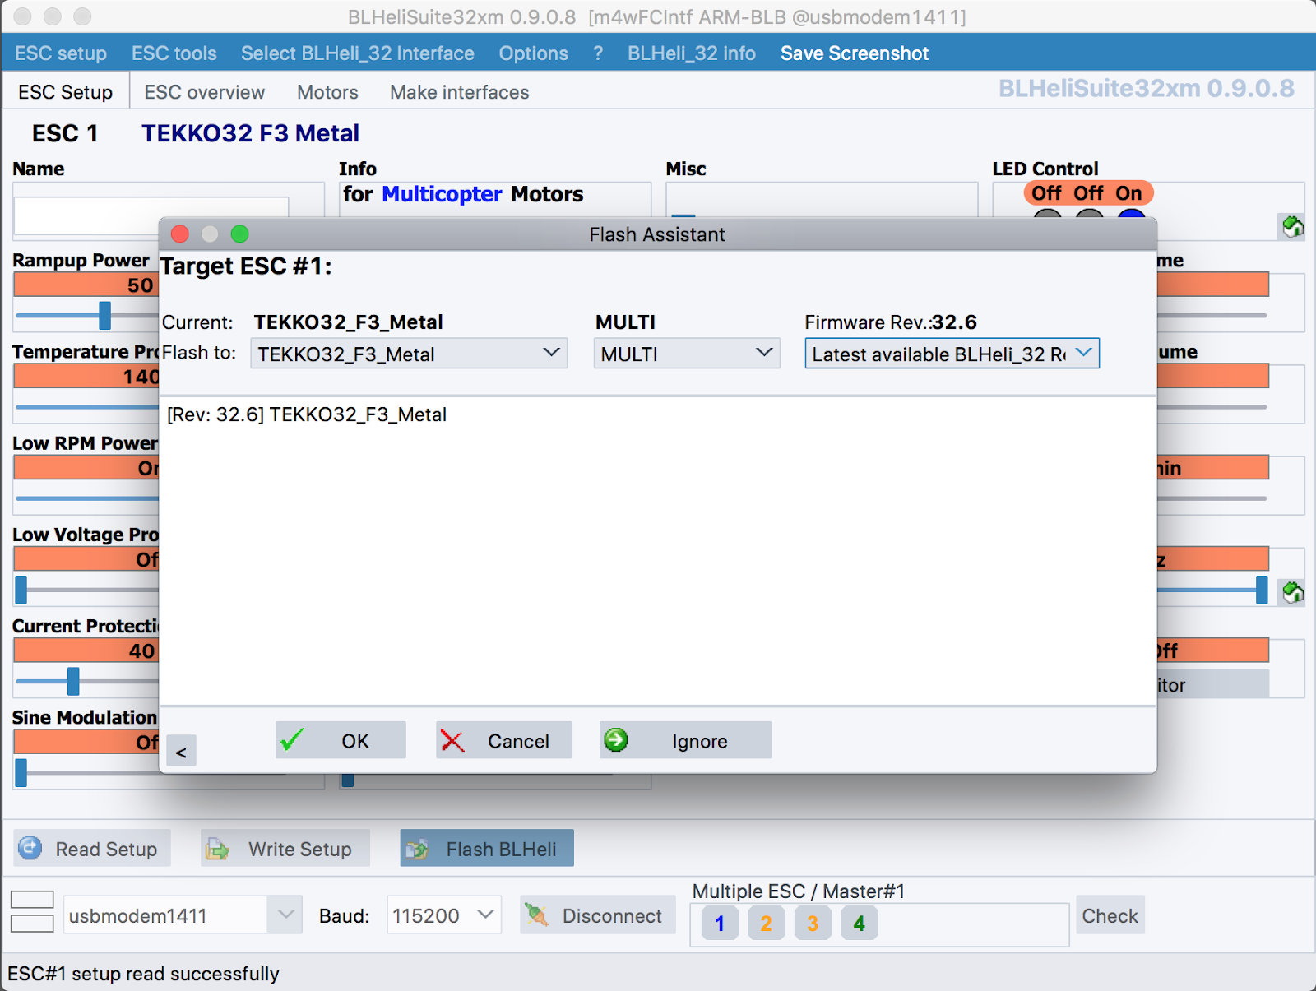Click the Disconnect plug icon
Image resolution: width=1316 pixels, height=991 pixels.
click(x=536, y=915)
